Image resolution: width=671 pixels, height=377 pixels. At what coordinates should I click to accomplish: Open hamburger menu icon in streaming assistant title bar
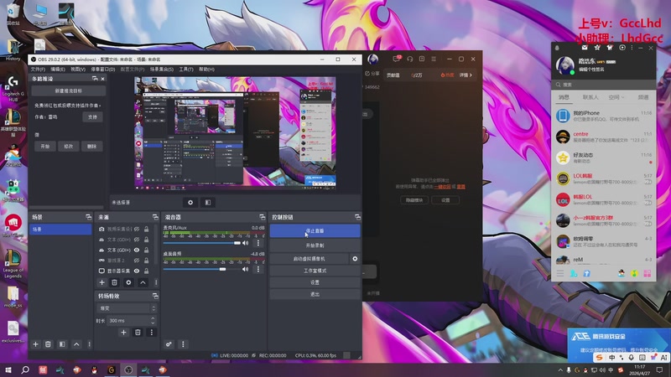pyautogui.click(x=434, y=59)
